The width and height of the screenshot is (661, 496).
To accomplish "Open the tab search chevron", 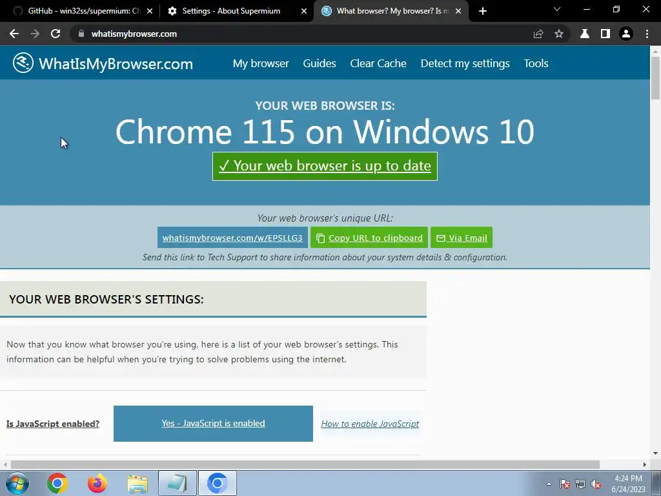I will coord(557,9).
